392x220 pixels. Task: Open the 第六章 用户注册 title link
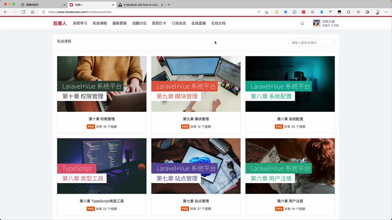point(290,201)
